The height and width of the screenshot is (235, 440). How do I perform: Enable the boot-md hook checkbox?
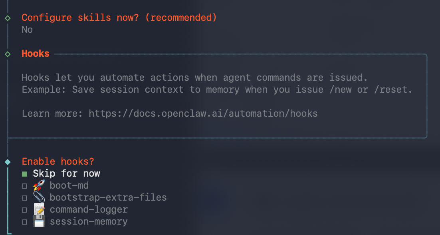pos(25,186)
